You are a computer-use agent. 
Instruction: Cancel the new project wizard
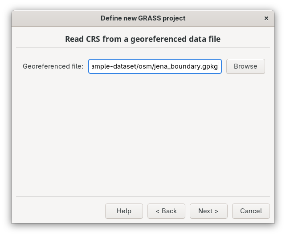coord(251,211)
